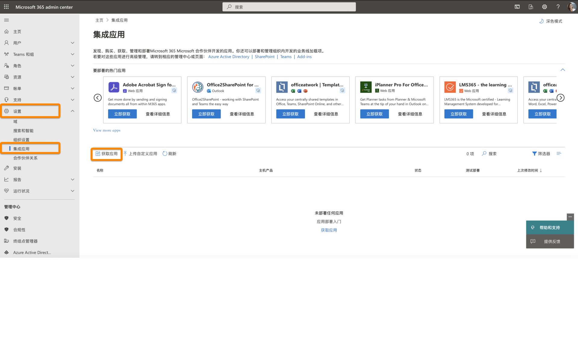Click the LMS365 app icon
This screenshot has width=578, height=338.
point(450,87)
